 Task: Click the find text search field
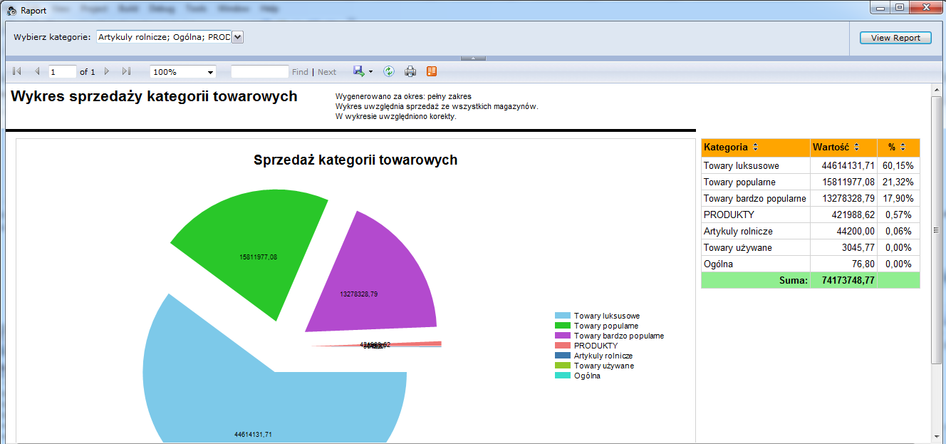coord(259,72)
